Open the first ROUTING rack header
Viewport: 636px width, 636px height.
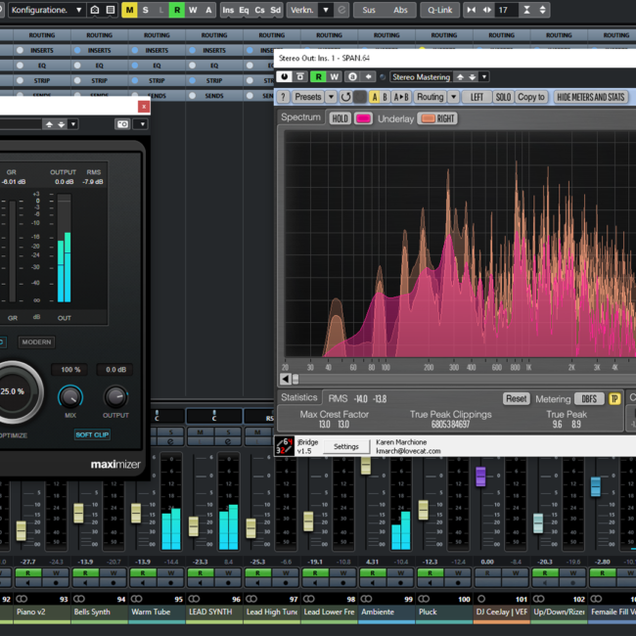tap(42, 35)
